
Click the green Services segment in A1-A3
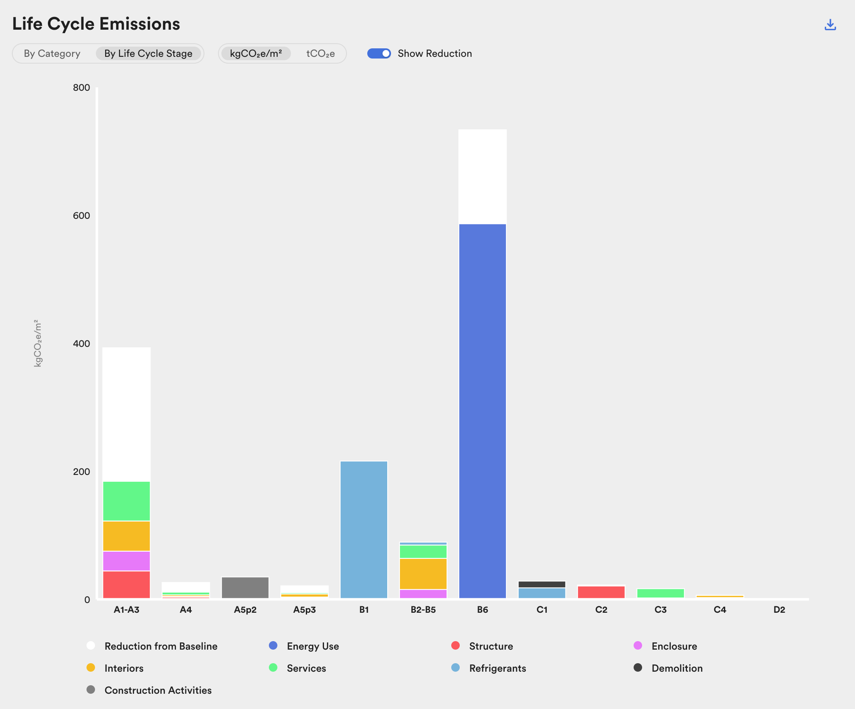click(126, 501)
